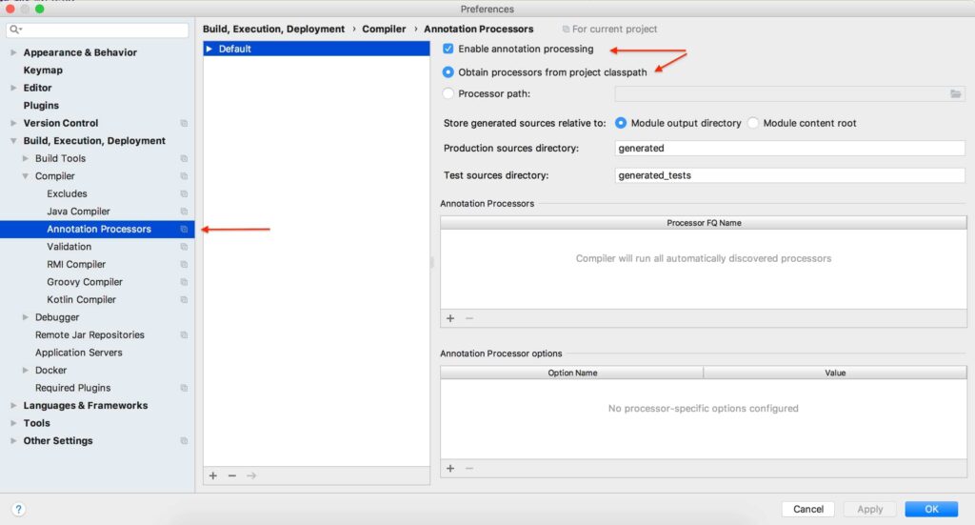The image size is (975, 525).
Task: Click project-level icon beside Validation
Action: point(184,247)
